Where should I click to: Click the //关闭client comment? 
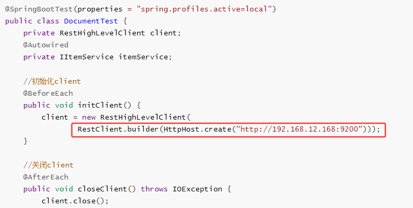(48, 165)
